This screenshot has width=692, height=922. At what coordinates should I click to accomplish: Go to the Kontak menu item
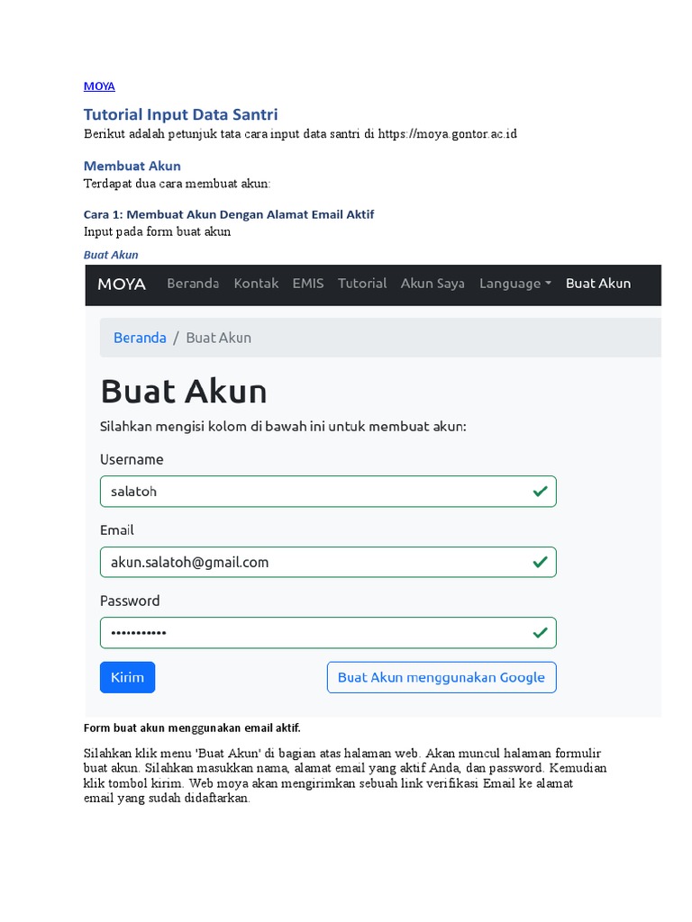(256, 284)
